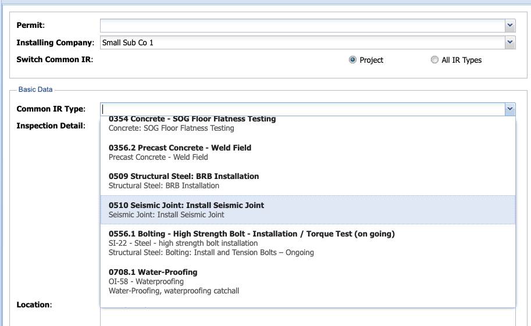
Task: Click inside the Common IR Type input
Action: click(x=302, y=109)
